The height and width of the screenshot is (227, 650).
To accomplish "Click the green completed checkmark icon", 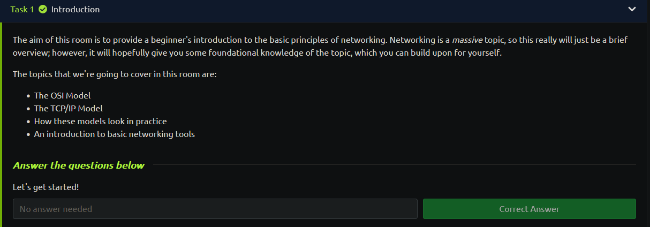I will (x=43, y=9).
